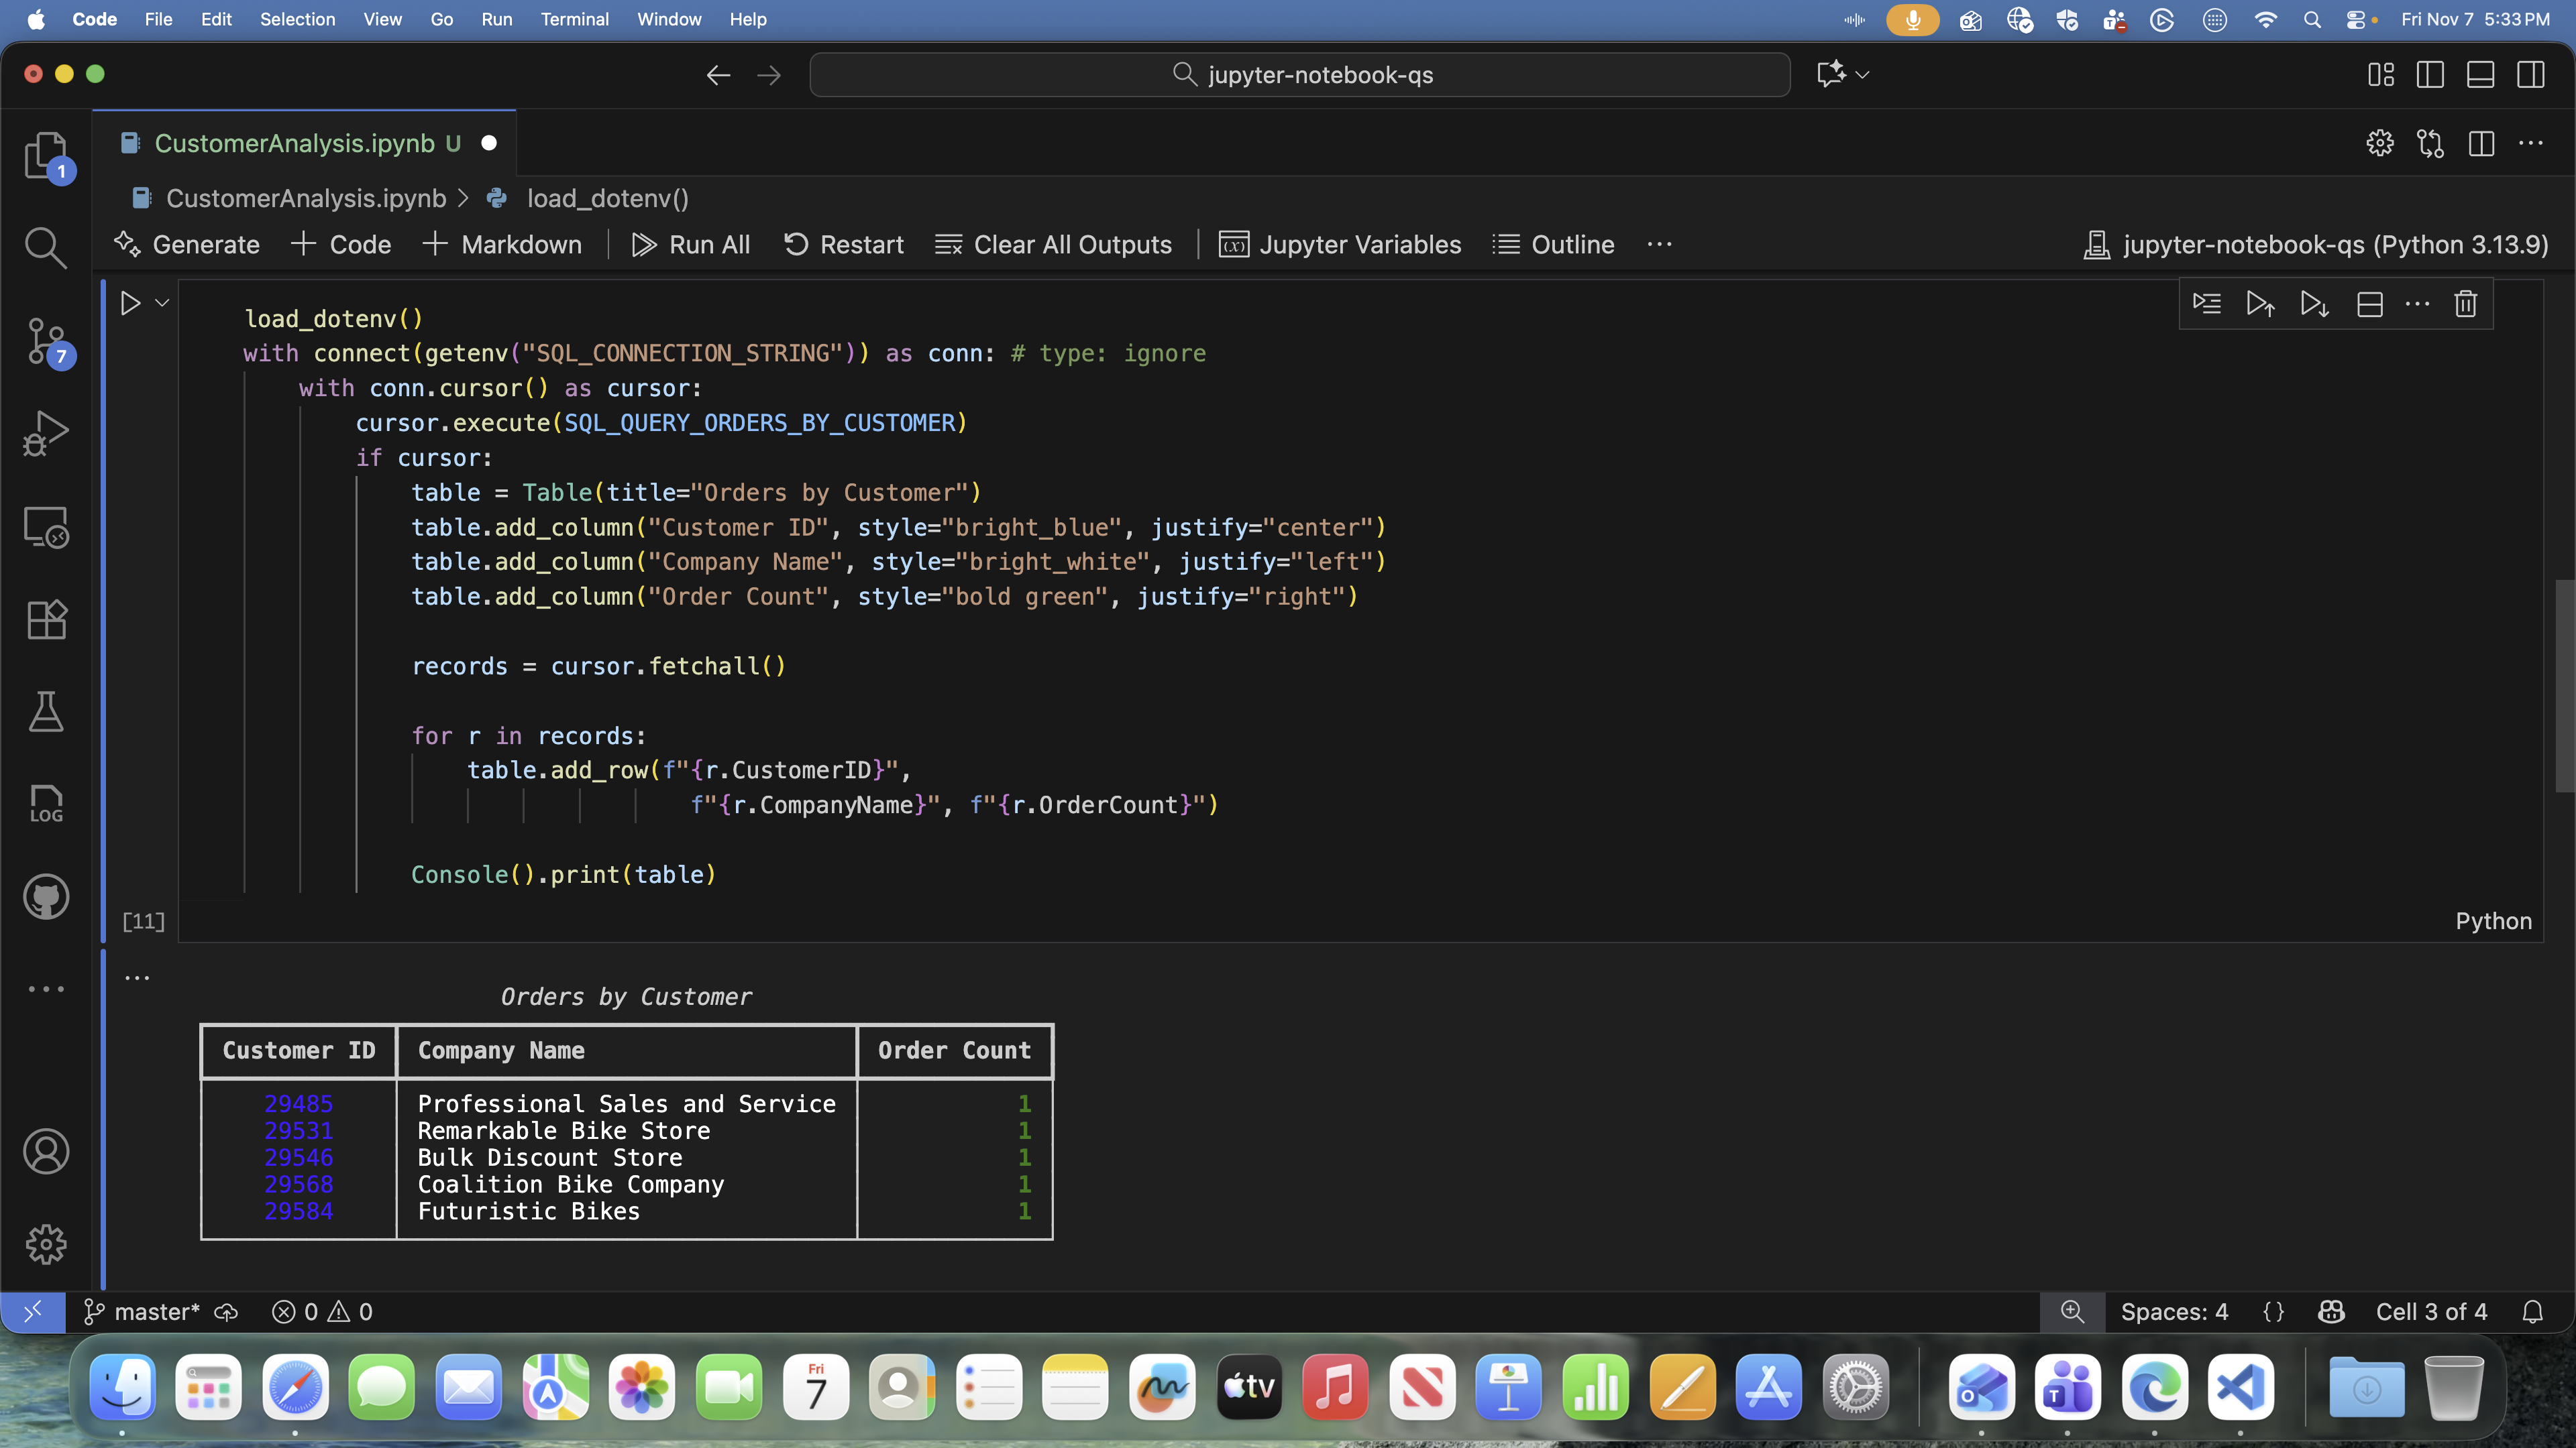
Task: Open the GitHub icon in the activity bar
Action: [x=46, y=896]
